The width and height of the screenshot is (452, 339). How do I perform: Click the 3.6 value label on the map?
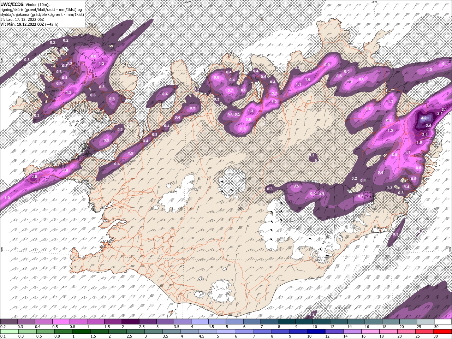[428, 126]
